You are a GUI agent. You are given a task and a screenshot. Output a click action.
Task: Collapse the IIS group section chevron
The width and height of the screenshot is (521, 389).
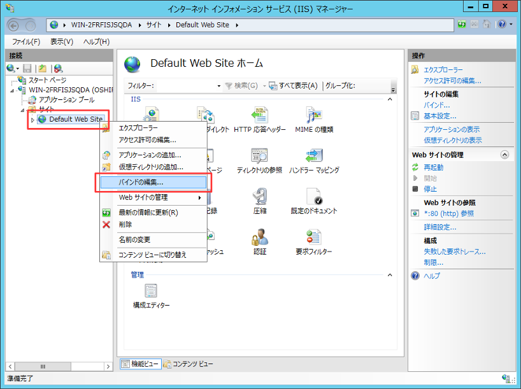390,99
